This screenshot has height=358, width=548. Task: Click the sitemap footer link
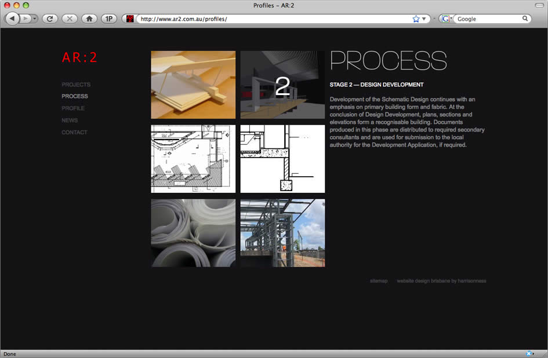[379, 281]
